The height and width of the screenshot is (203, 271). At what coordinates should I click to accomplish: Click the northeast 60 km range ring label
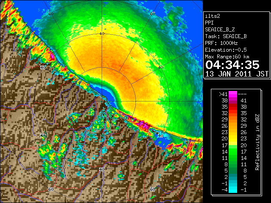[x=152, y=14]
